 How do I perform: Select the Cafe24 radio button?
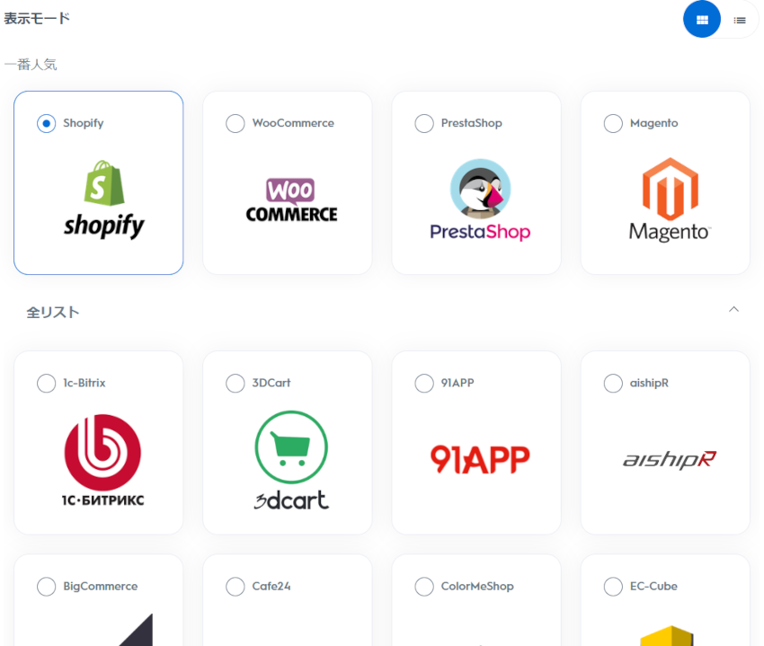click(235, 586)
